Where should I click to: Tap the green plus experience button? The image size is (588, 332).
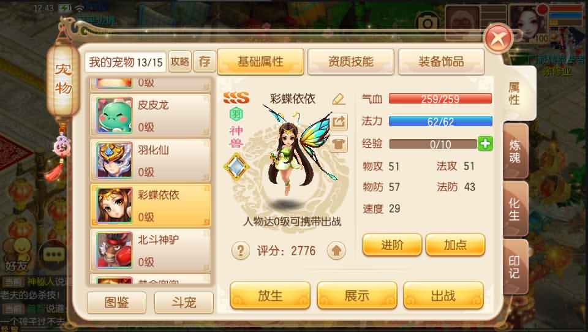(x=485, y=144)
